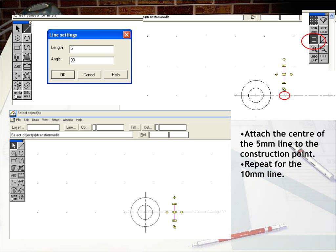Click the fill colour swatch box
This screenshot has width=336, height=252.
[157, 127]
